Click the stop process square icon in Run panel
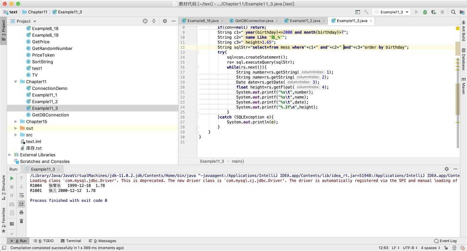Viewport: 467px width, 251px height. pyautogui.click(x=12, y=187)
